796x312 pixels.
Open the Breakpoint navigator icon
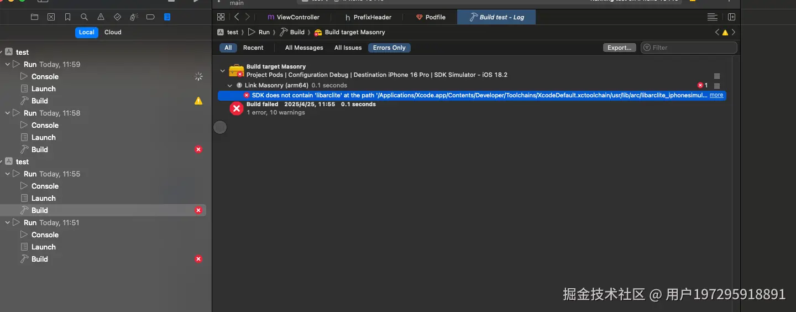150,17
